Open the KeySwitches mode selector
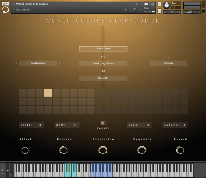Image resolution: width=206 pixels, height=178 pixels. (38, 63)
